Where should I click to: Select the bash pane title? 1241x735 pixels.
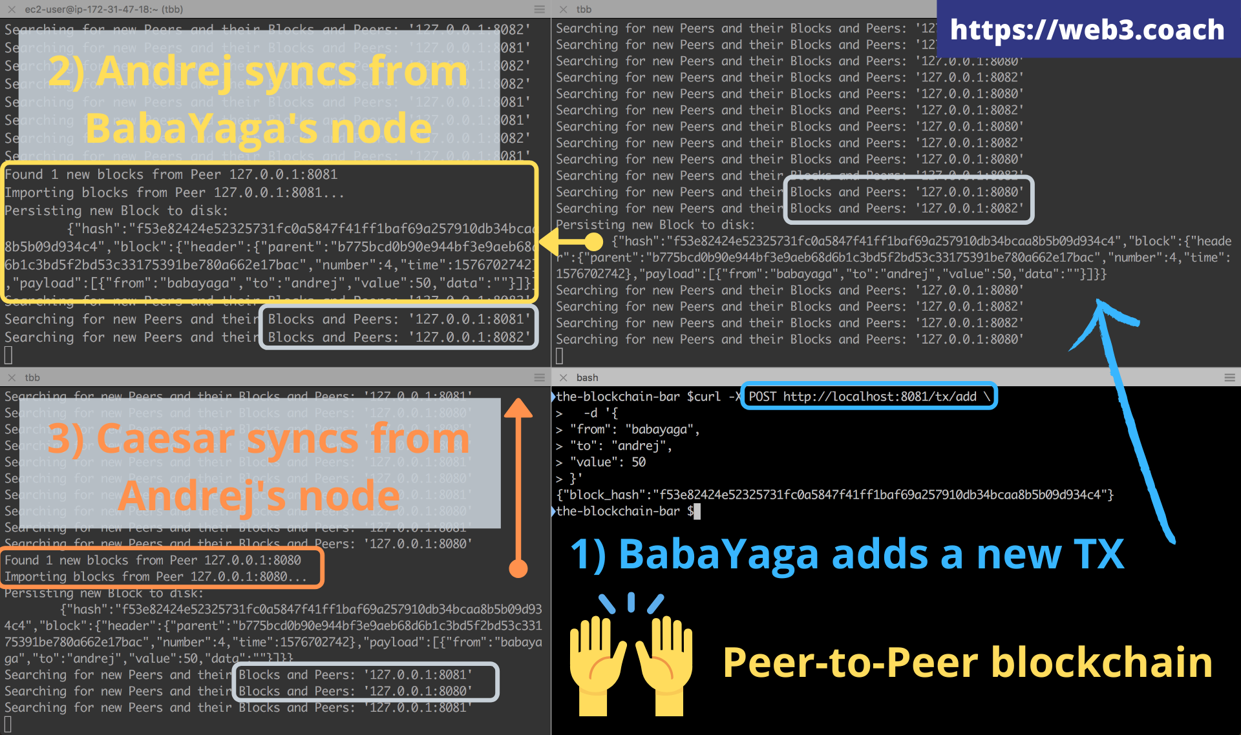[x=587, y=377]
